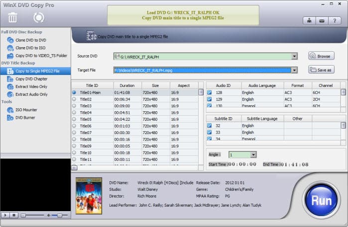Open the Angle dropdown
348x227 pixels.
pyautogui.click(x=253, y=154)
